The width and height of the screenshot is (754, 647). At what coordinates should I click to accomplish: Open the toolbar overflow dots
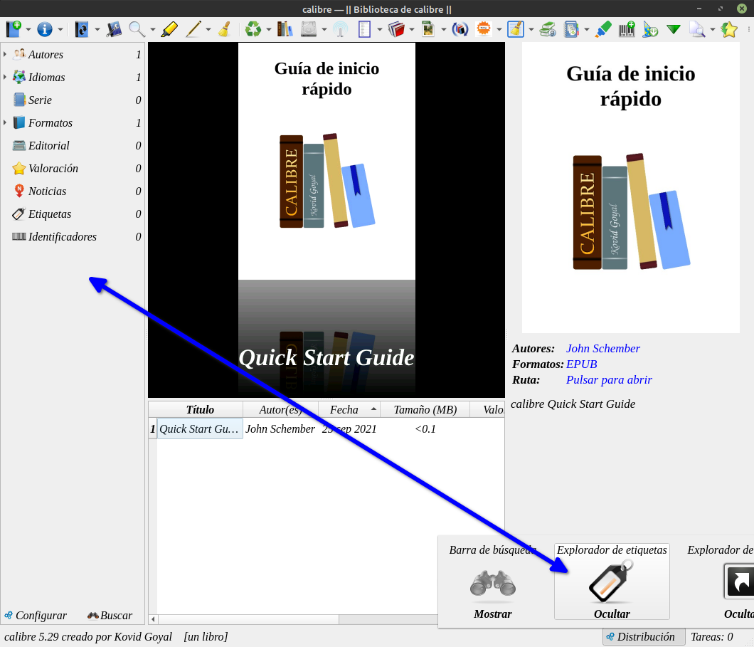pyautogui.click(x=749, y=29)
